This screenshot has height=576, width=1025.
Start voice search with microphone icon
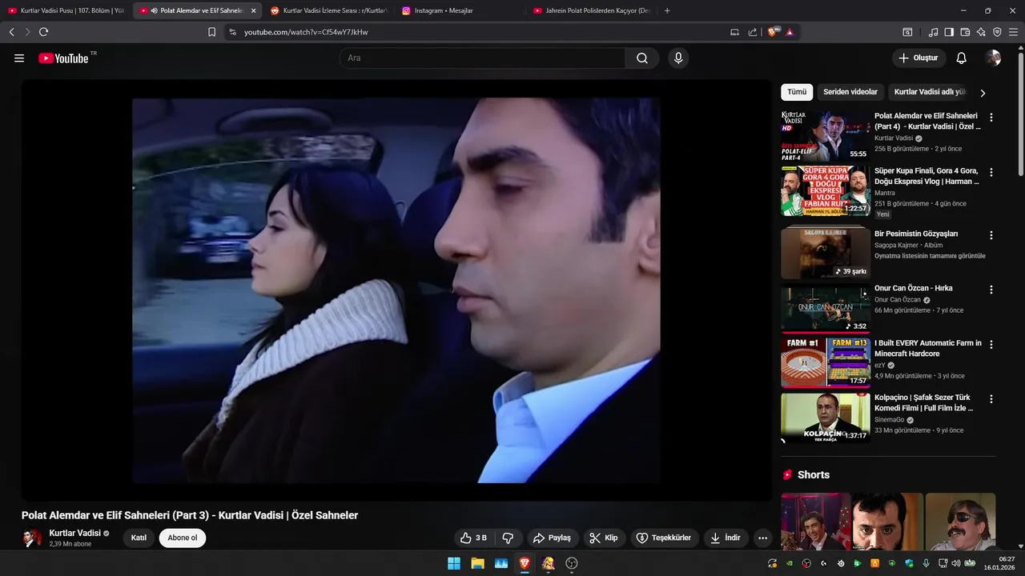click(678, 58)
